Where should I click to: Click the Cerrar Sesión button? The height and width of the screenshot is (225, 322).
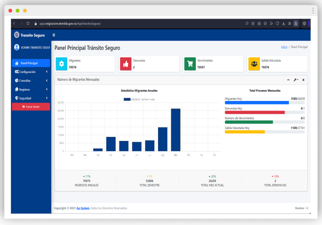pyautogui.click(x=31, y=106)
